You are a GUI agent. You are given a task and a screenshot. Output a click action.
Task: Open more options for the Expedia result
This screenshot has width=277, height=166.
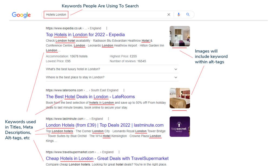107,28
